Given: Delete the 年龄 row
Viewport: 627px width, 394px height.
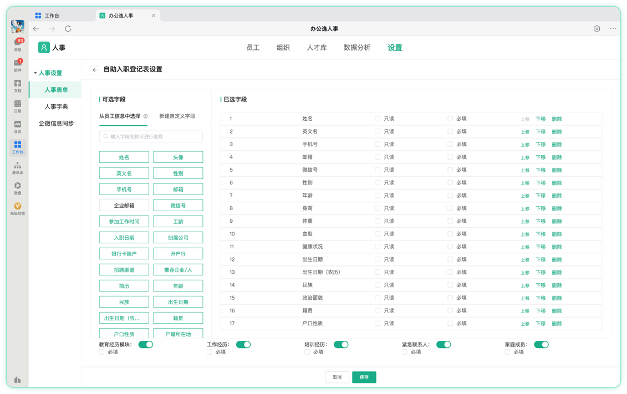Looking at the screenshot, I should click(557, 196).
